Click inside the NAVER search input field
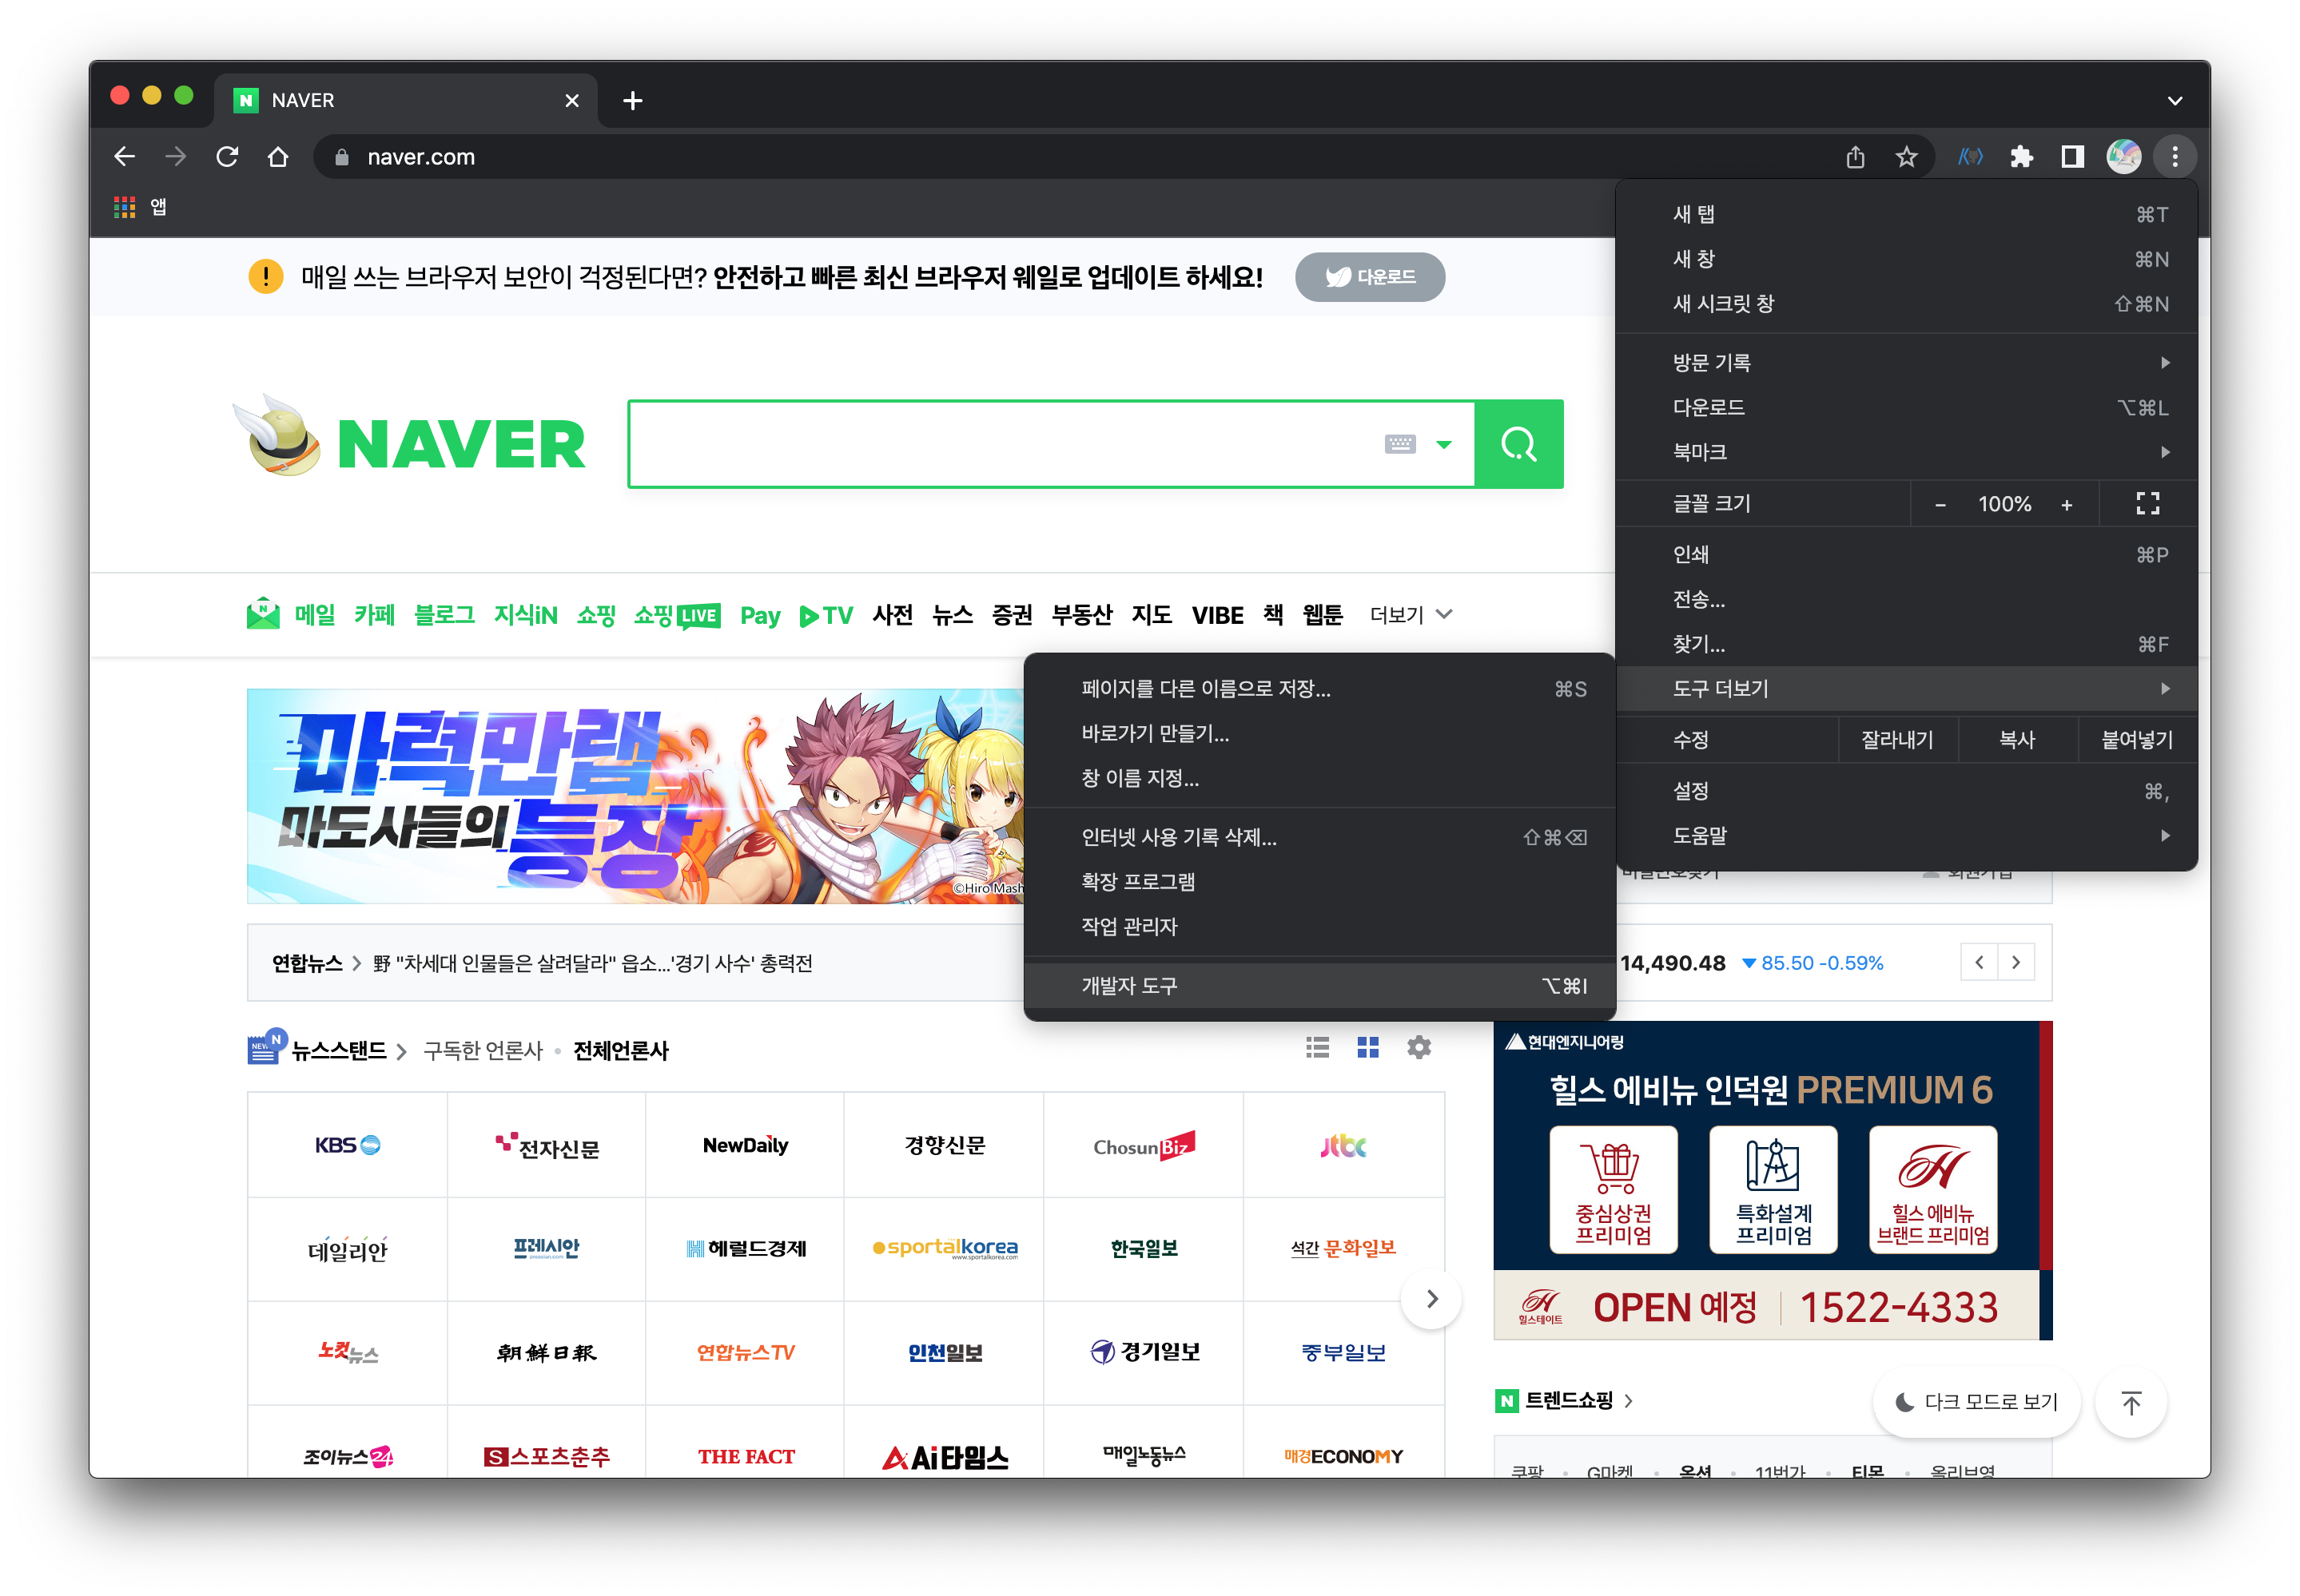The image size is (2300, 1596). 1001,444
